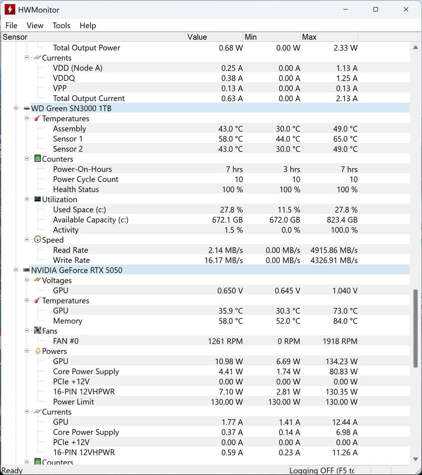Viewport: 422px width, 475px height.
Task: Click the thermometer icon beside SSD Temperatures
Action: click(x=38, y=118)
